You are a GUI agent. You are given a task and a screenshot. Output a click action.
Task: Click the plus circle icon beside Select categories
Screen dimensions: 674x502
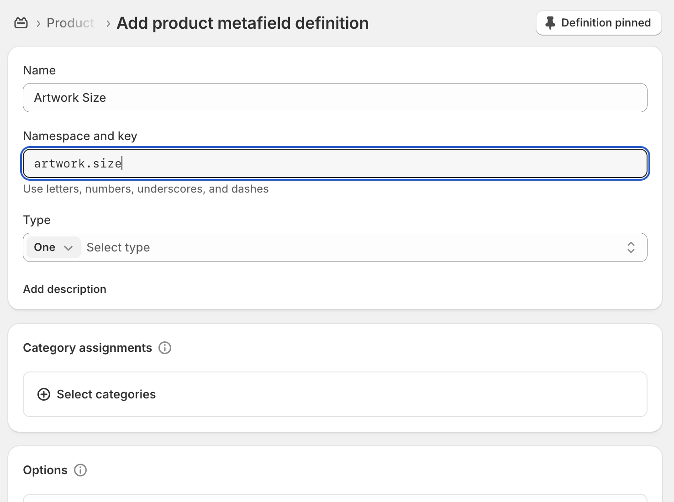tap(44, 394)
